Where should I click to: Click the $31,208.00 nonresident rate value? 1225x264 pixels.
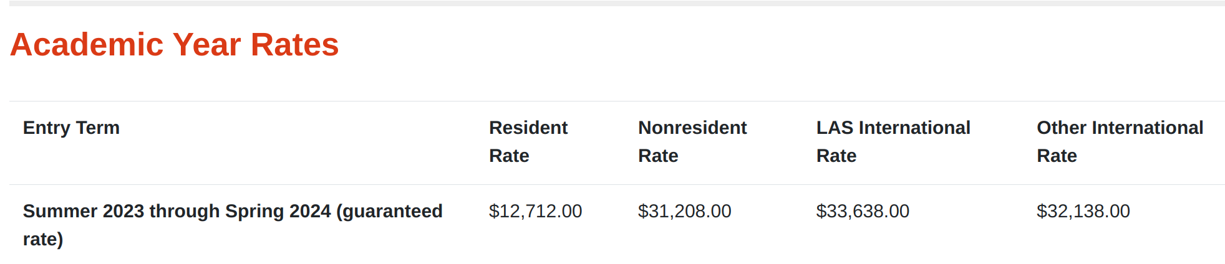click(x=684, y=211)
